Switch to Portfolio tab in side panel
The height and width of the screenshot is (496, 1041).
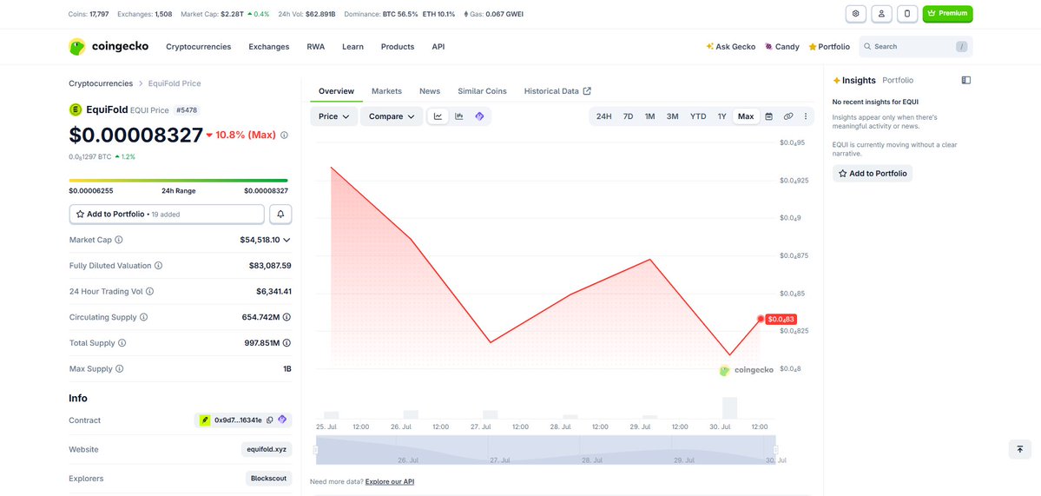898,80
